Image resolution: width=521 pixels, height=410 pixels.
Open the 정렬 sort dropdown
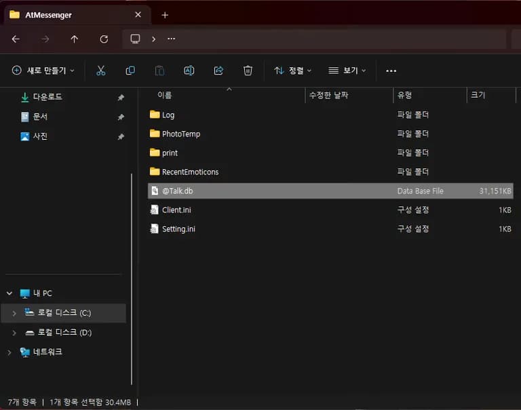[x=292, y=71]
